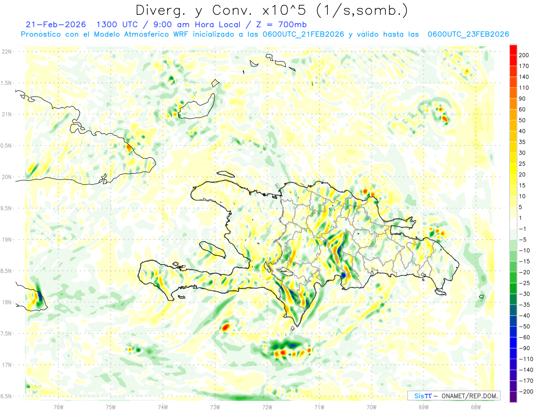Click the '17N' latitude label
The width and height of the screenshot is (534, 413).
click(7, 365)
